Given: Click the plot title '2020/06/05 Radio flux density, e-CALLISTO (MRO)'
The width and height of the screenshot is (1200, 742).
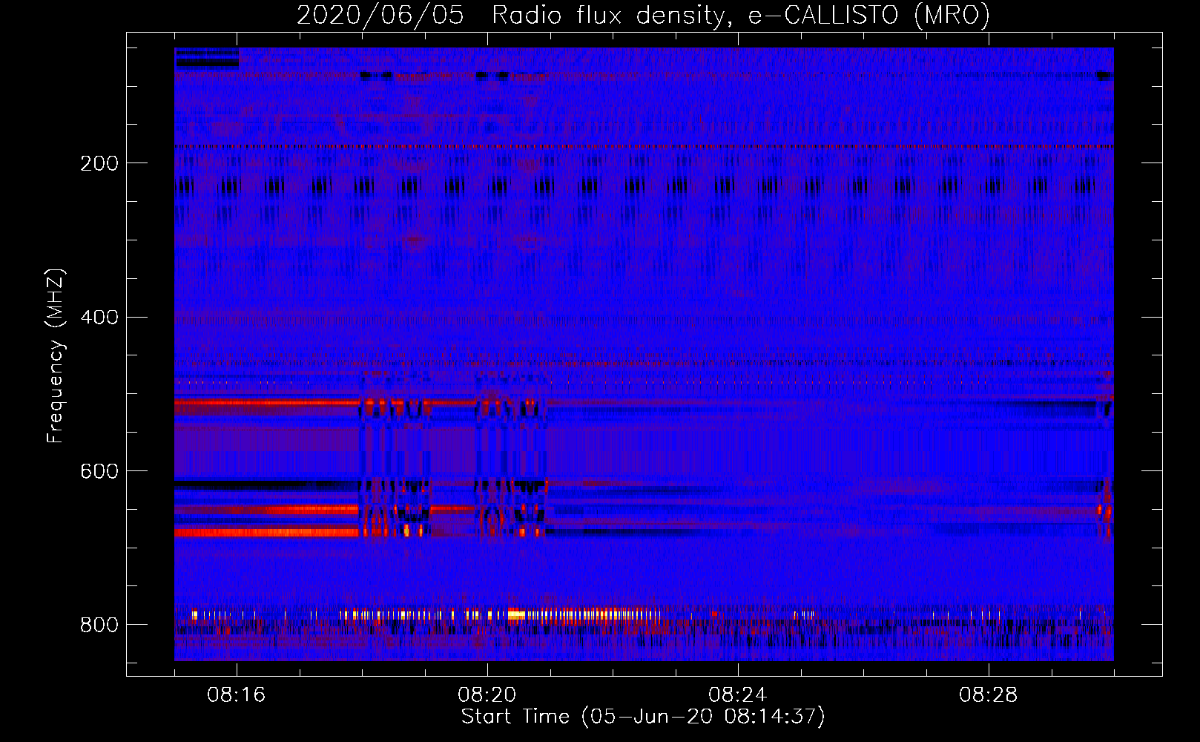Looking at the screenshot, I should [643, 15].
